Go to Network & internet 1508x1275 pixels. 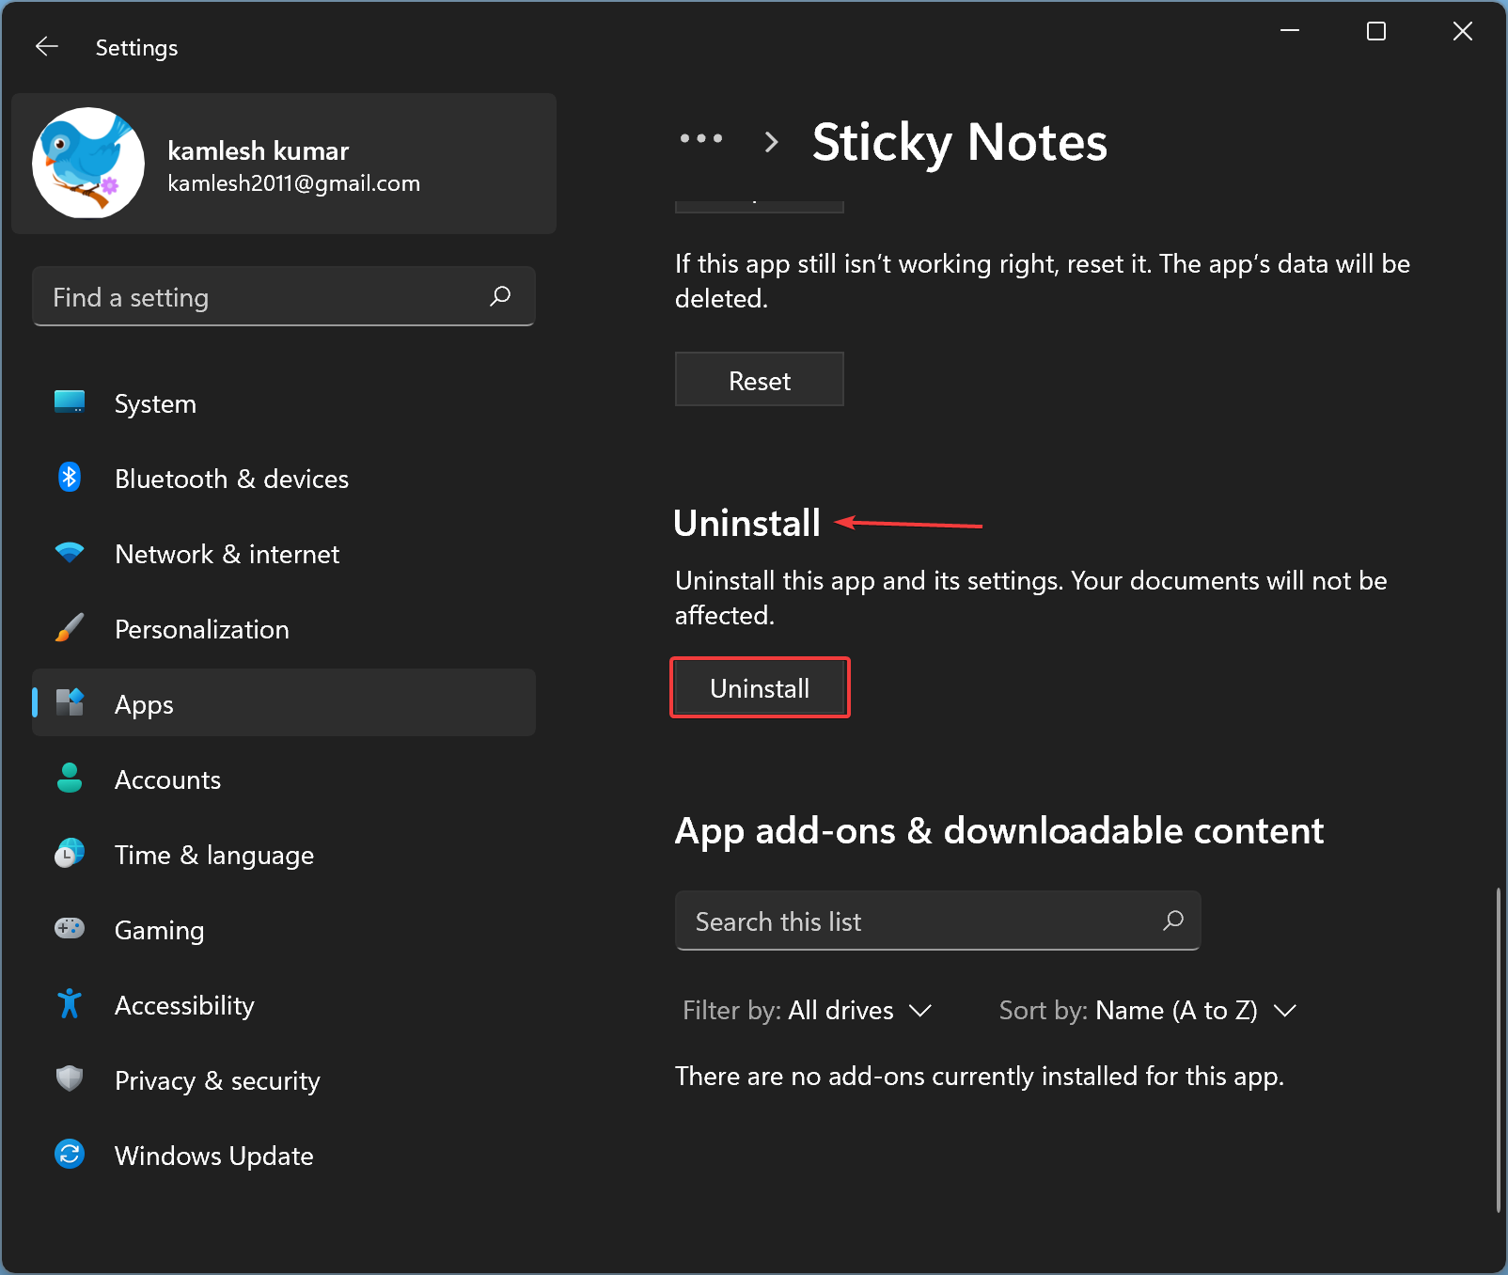coord(284,554)
